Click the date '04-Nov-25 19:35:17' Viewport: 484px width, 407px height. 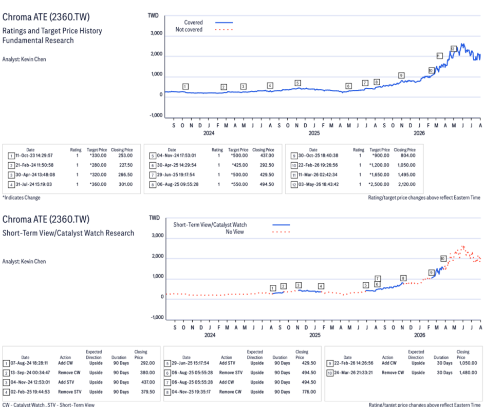[191, 392]
